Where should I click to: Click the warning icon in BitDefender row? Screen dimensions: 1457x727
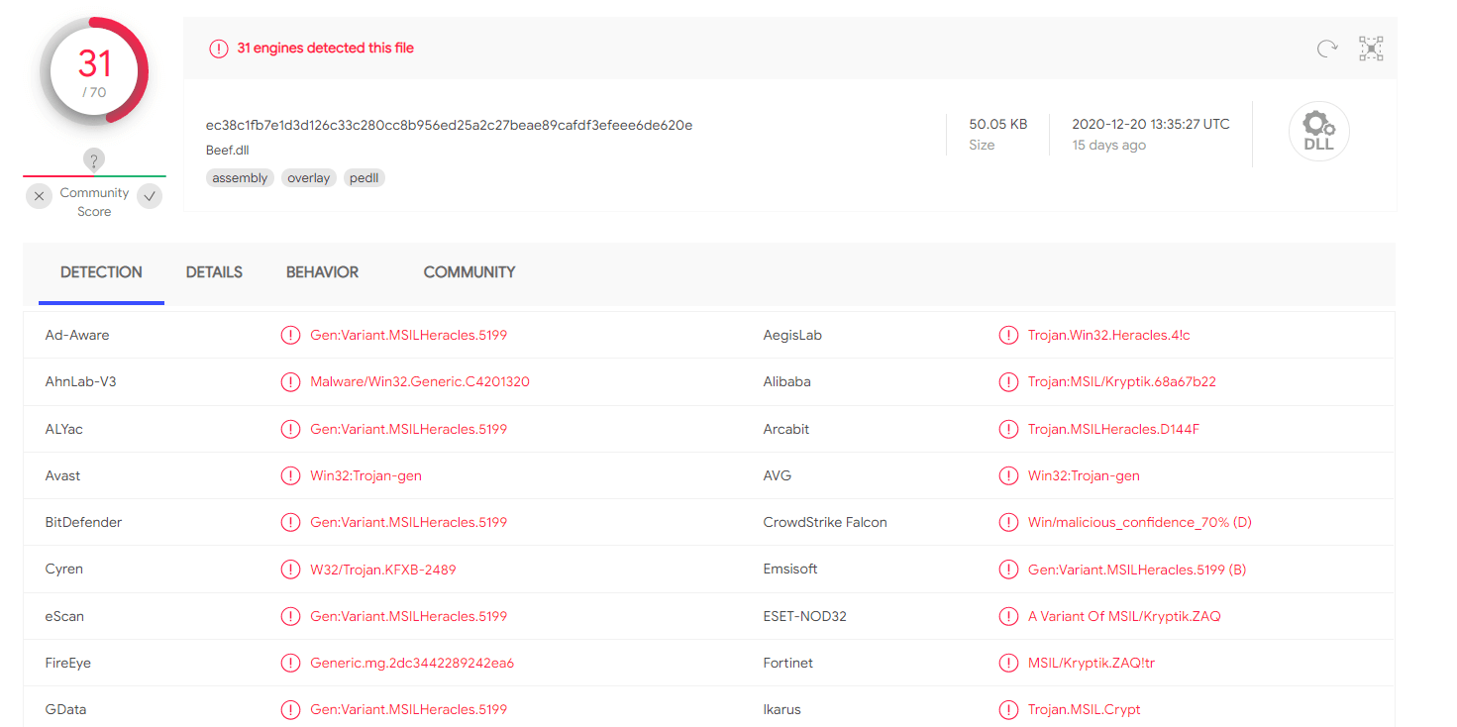[290, 522]
